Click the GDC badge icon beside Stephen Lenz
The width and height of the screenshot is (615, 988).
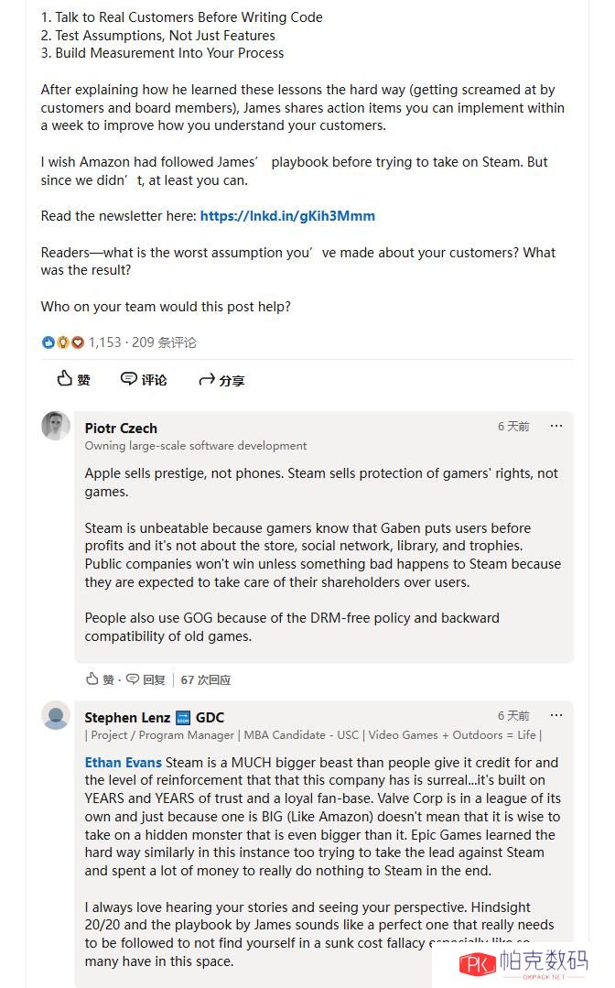tap(182, 717)
